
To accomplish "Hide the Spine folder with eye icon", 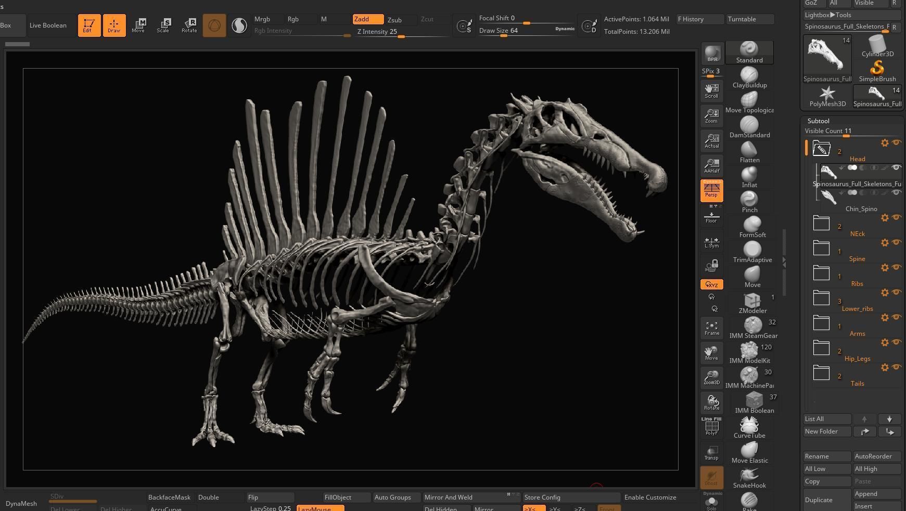I will pos(896,242).
